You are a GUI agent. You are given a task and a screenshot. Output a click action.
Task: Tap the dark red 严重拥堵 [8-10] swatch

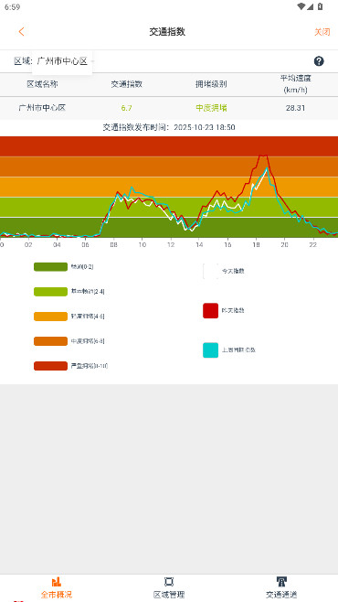pyautogui.click(x=50, y=366)
